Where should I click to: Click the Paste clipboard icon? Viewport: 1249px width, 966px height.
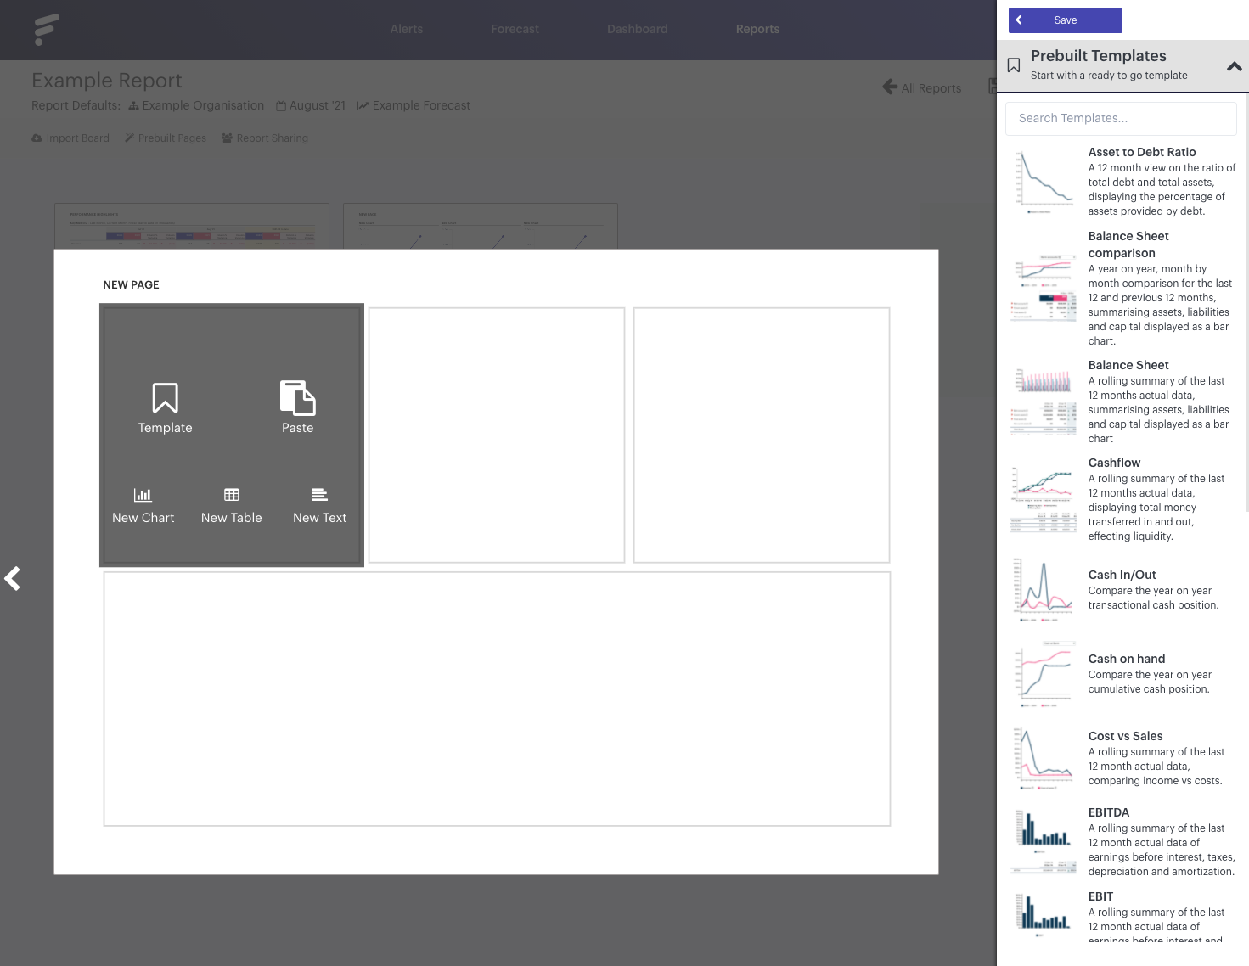click(298, 397)
